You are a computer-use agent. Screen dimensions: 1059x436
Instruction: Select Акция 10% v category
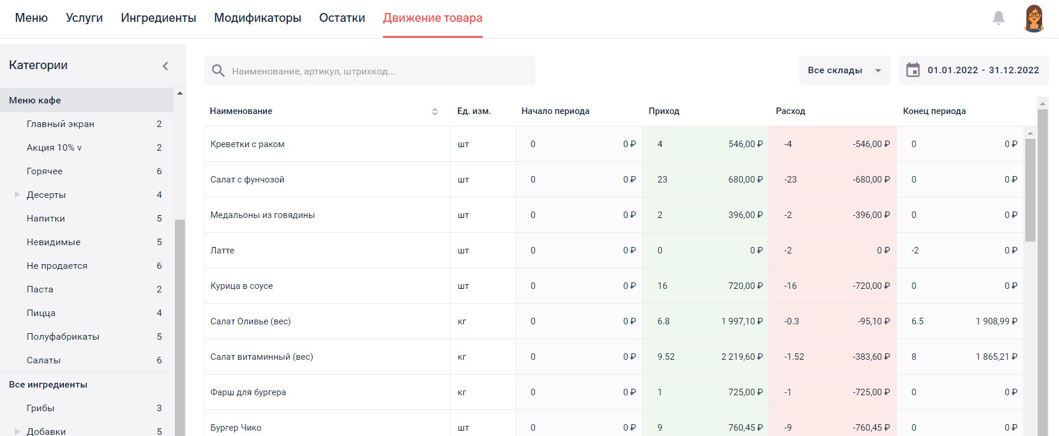click(x=87, y=148)
